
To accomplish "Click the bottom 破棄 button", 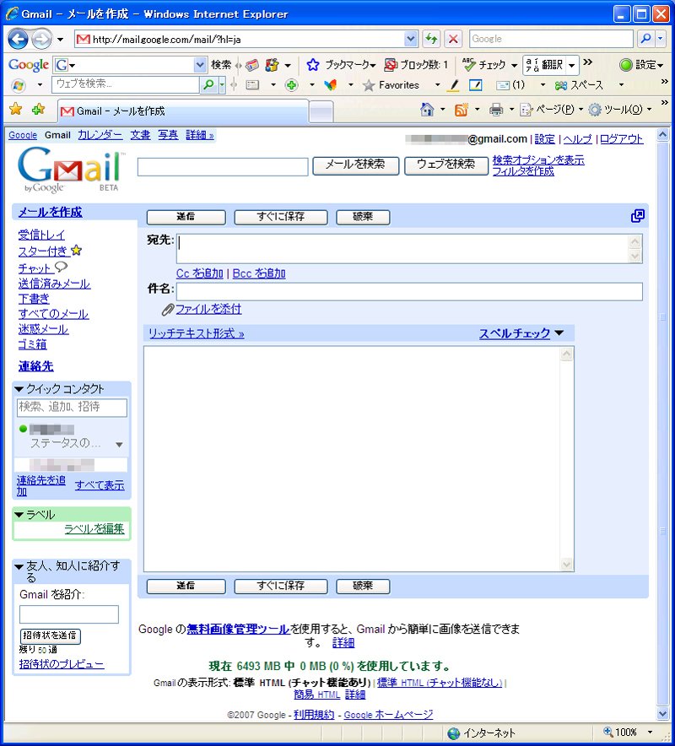I will pos(363,587).
